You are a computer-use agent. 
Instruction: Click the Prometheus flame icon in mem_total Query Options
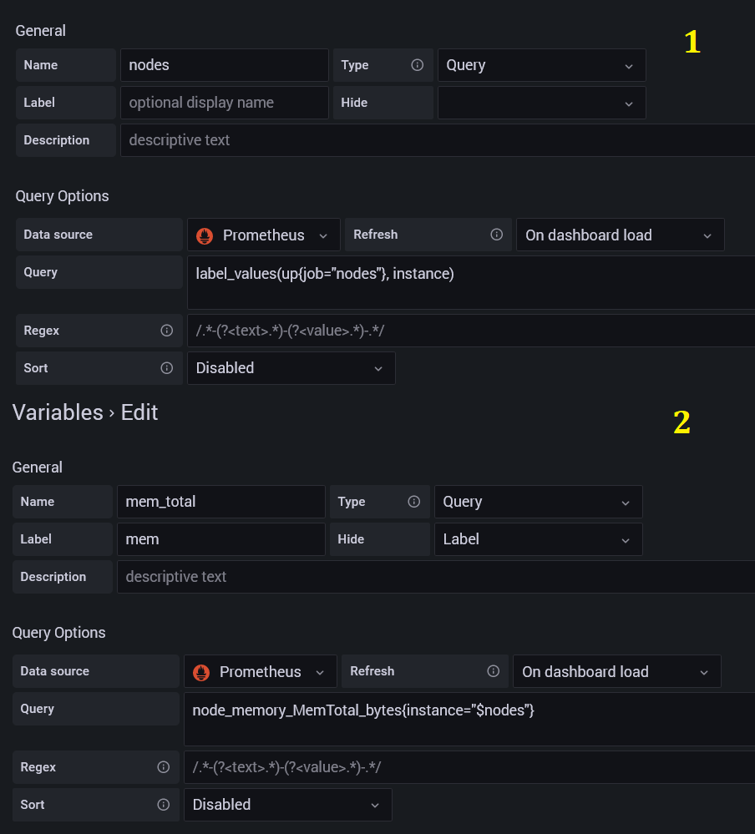tap(200, 671)
